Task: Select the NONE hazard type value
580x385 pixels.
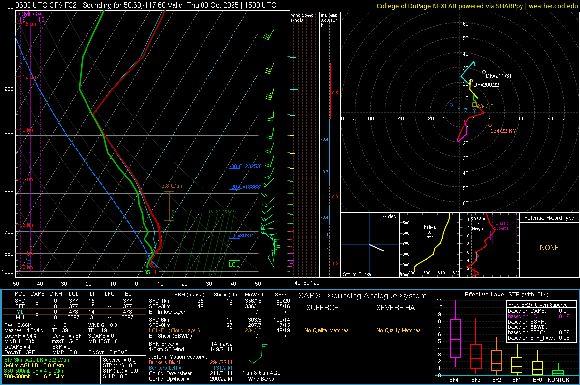Action: [550, 248]
